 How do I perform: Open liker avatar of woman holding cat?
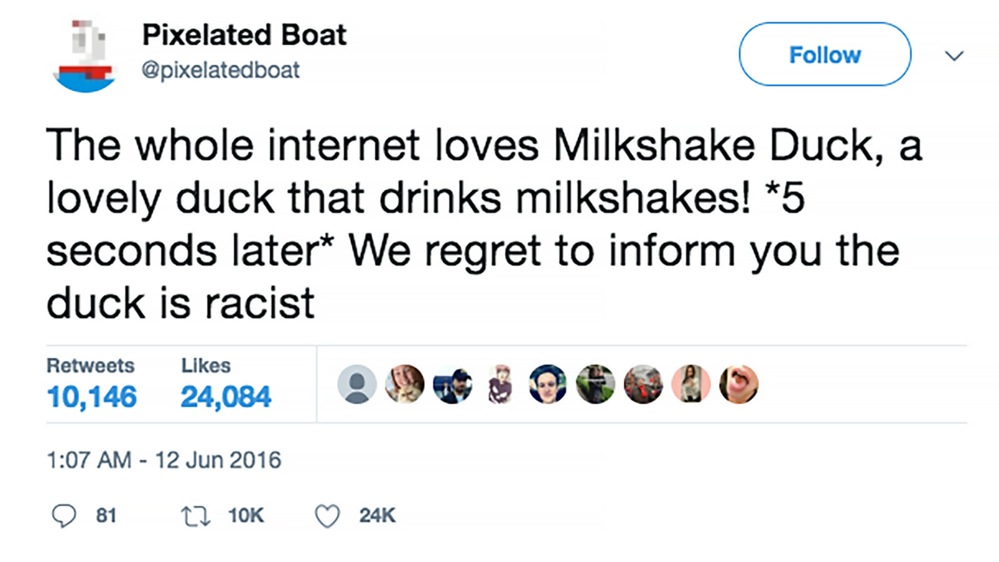405,384
